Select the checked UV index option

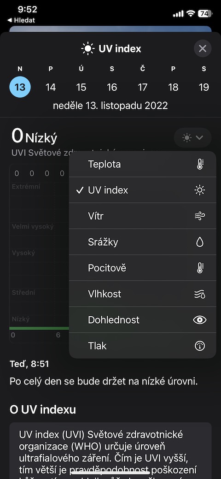(x=143, y=190)
